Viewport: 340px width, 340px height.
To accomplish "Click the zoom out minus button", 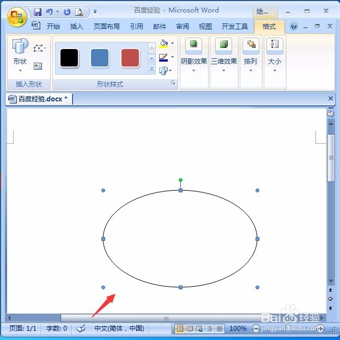I will tap(256, 329).
